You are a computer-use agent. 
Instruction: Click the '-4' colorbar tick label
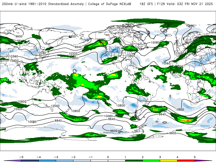pyautogui.click(x=39, y=157)
